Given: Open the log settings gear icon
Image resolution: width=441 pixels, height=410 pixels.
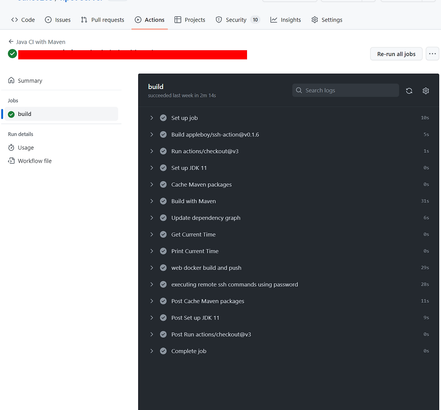Looking at the screenshot, I should (x=425, y=90).
